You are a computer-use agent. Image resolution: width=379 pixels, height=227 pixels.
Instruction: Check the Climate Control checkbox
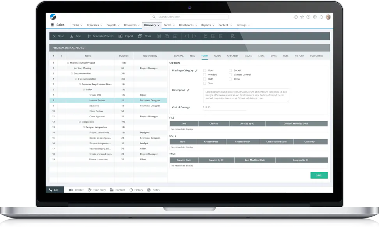(x=230, y=75)
